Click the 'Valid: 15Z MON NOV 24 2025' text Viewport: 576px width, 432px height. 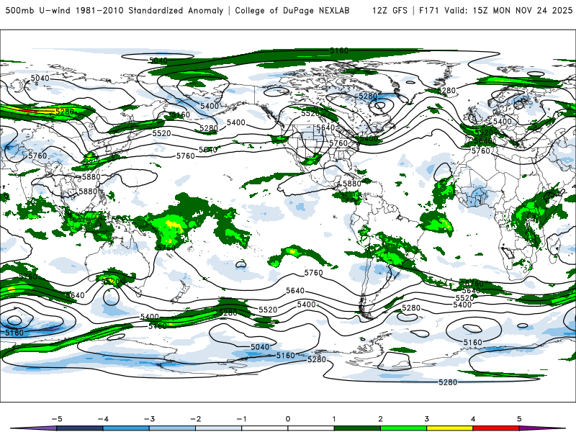pyautogui.click(x=508, y=11)
